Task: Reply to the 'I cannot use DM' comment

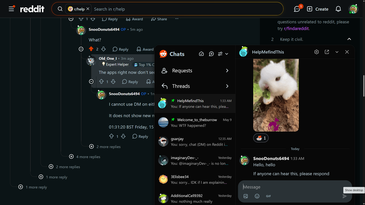Action: [140, 136]
